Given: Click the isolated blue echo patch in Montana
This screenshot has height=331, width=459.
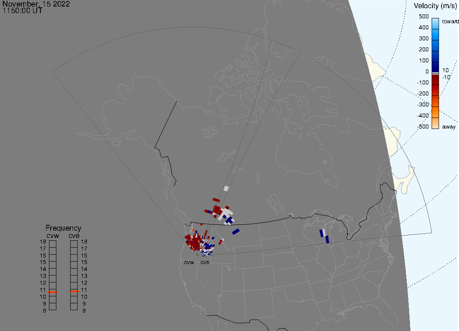Looking at the screenshot, I should click(236, 231).
